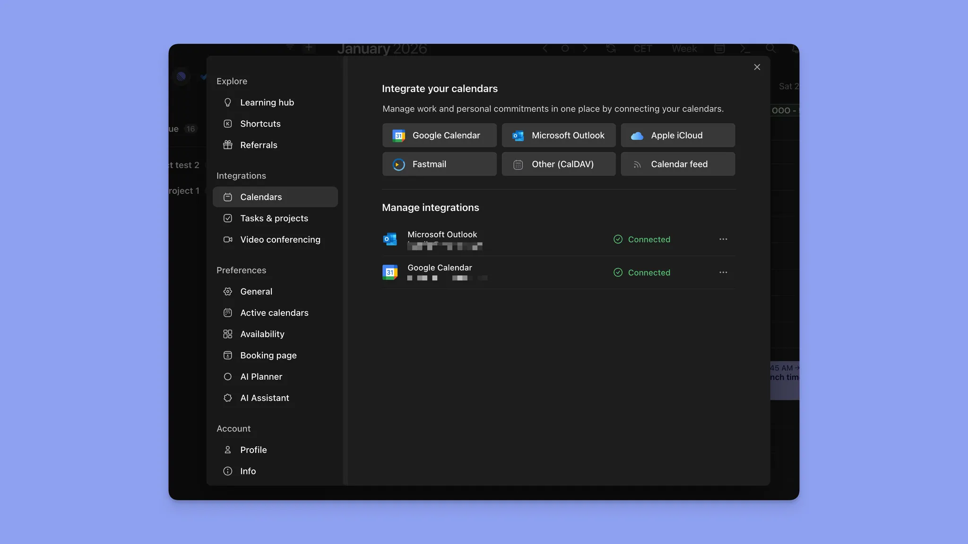Open Active calendars preferences
This screenshot has width=968, height=544.
[x=274, y=313]
